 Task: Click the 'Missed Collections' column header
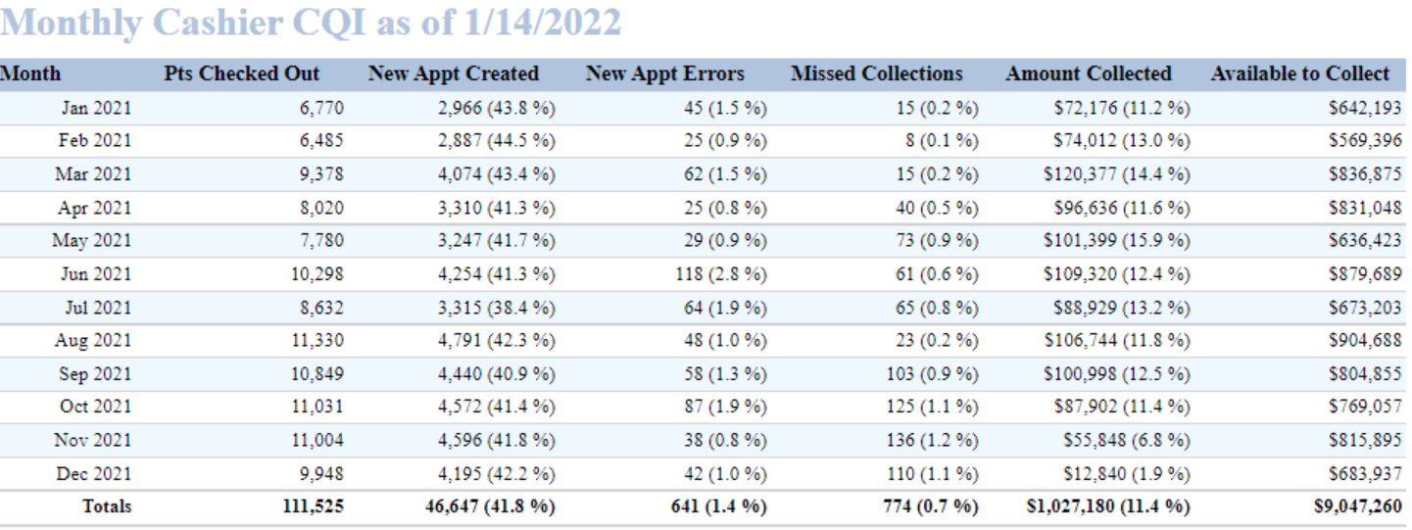click(877, 73)
